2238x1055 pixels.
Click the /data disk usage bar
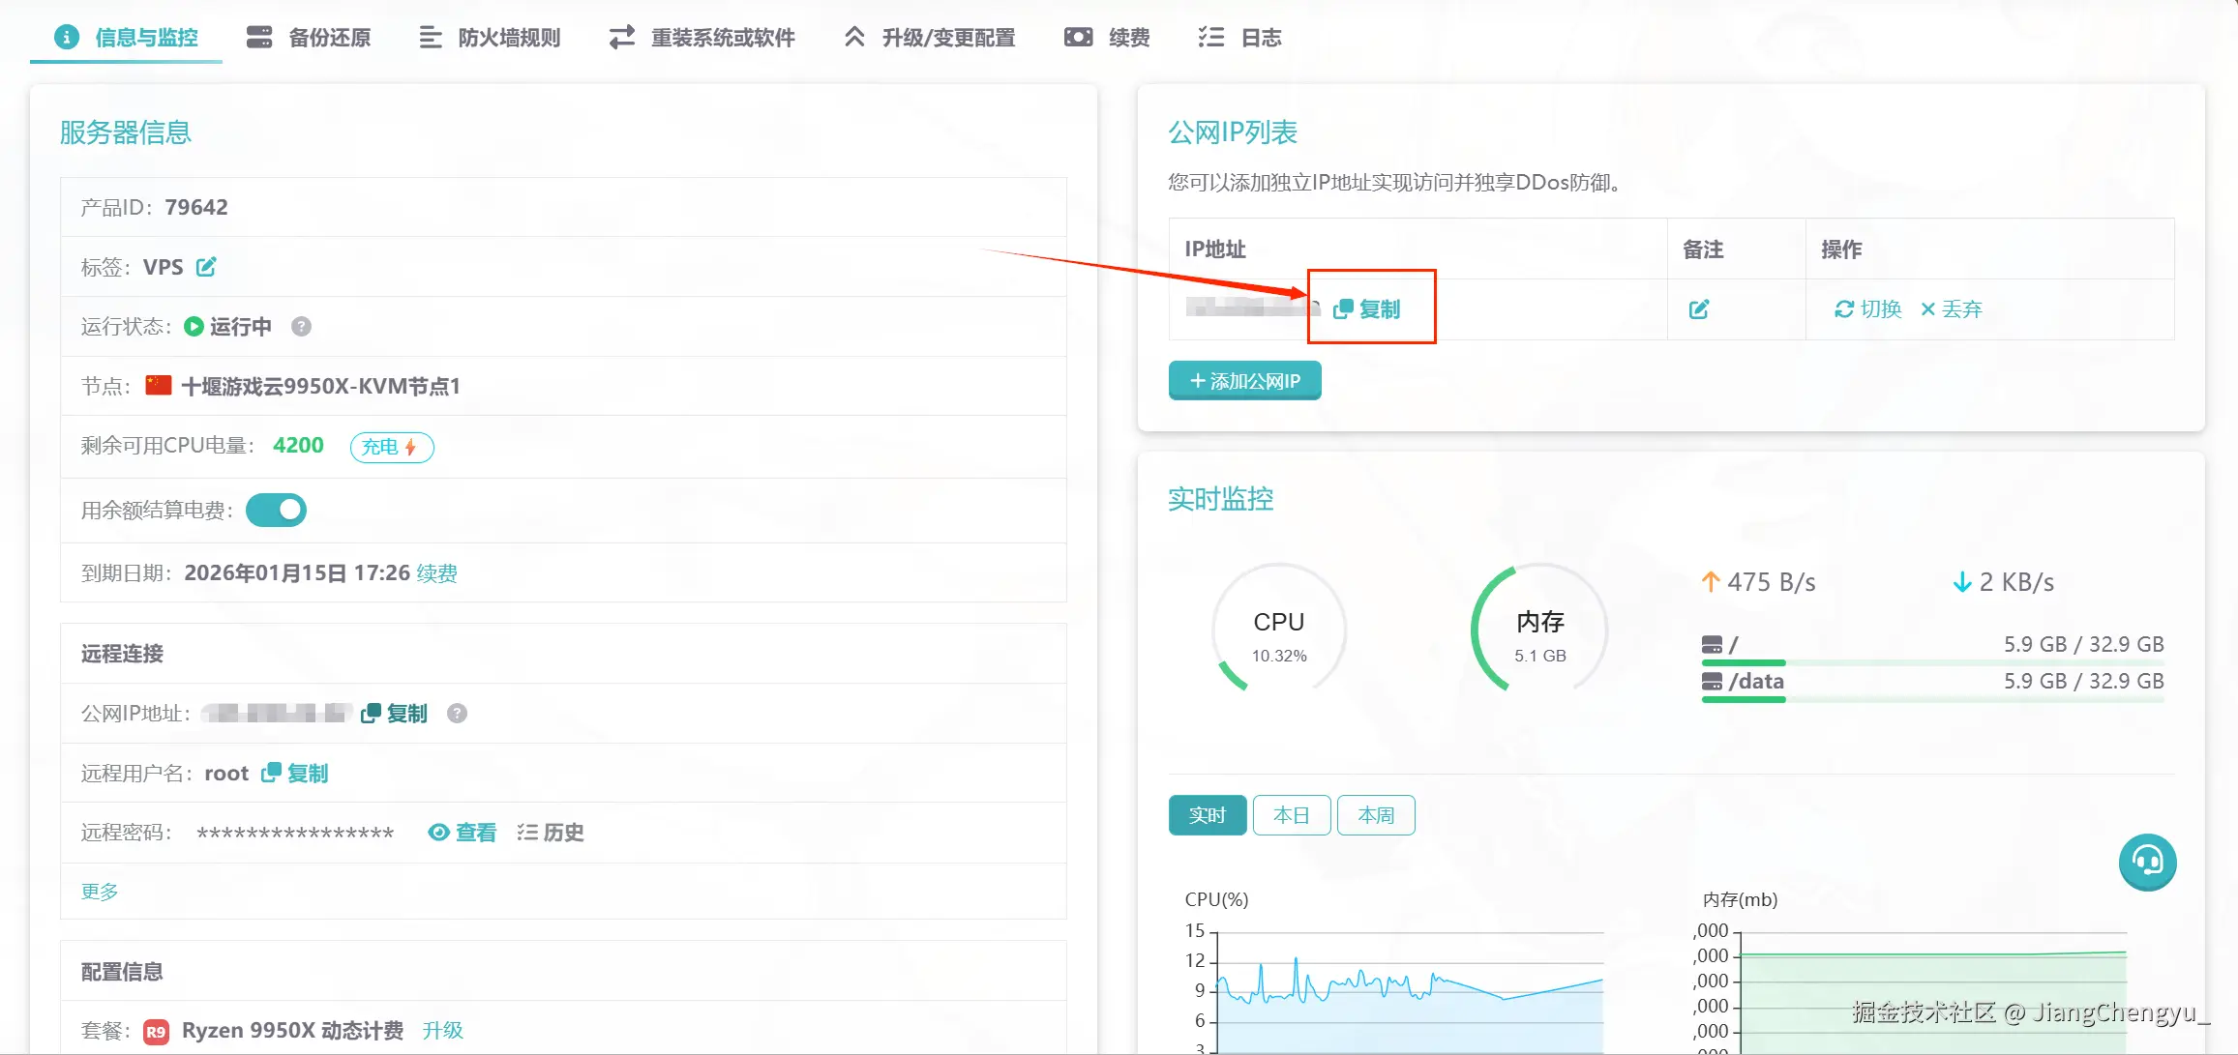tap(1931, 699)
